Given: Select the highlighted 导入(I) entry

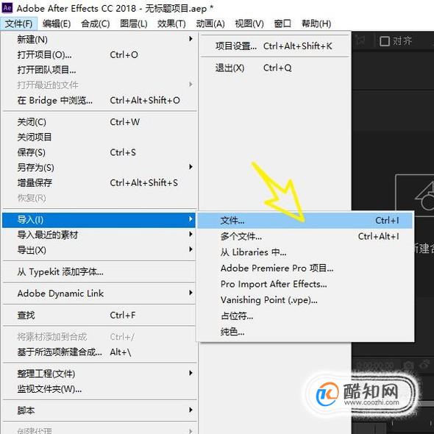Looking at the screenshot, I should click(99, 220).
